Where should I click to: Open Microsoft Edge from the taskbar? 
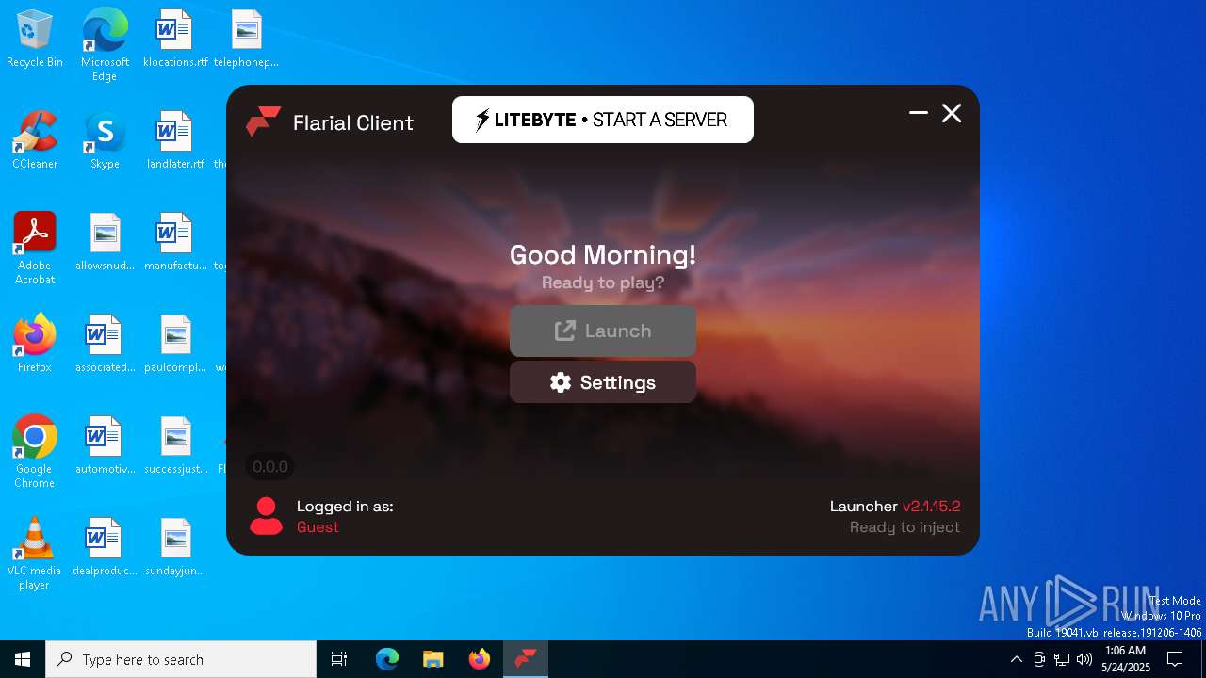[x=387, y=659]
